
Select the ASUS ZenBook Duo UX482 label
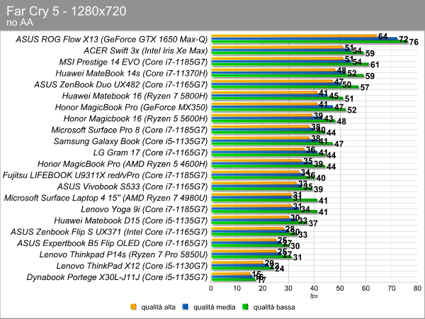120,84
